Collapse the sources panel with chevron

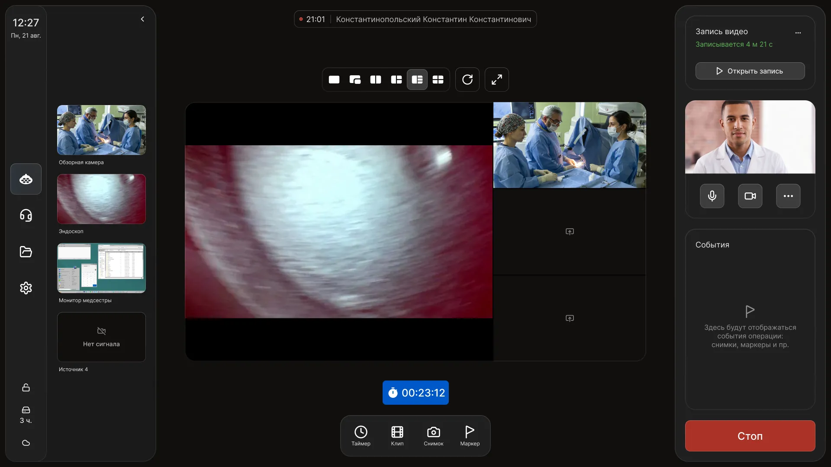click(x=142, y=19)
